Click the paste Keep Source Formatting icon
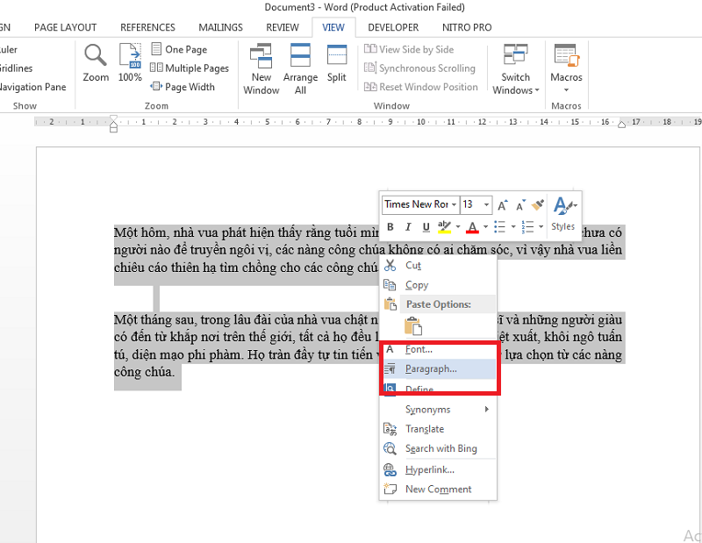Viewport: 702px width, 543px height. [412, 326]
